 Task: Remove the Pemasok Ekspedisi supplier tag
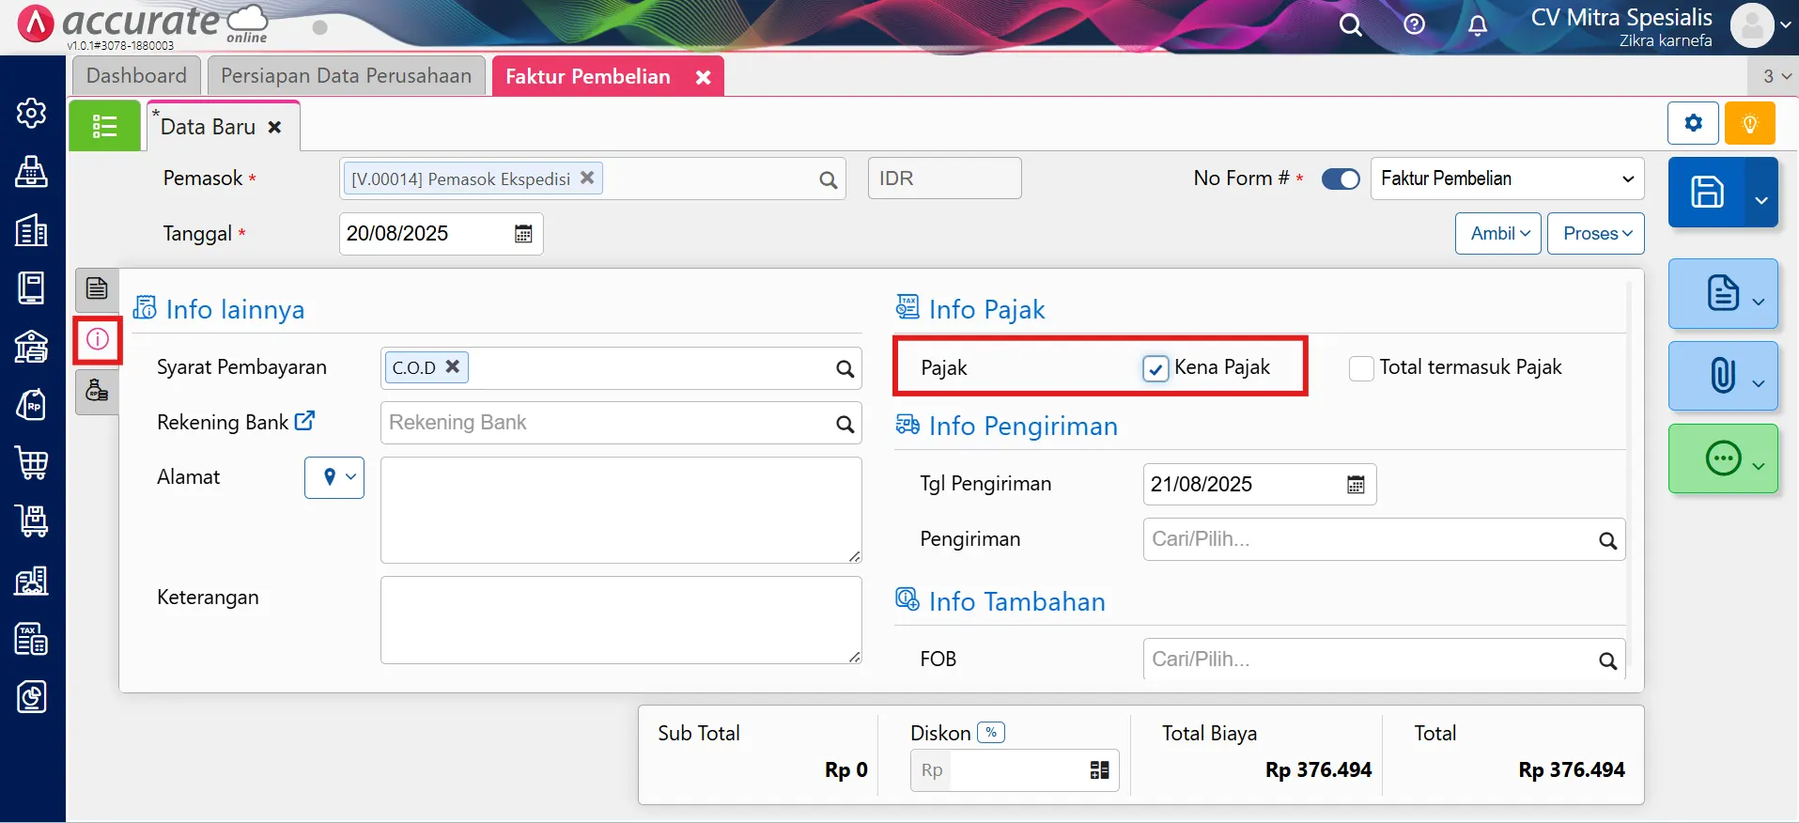(587, 178)
